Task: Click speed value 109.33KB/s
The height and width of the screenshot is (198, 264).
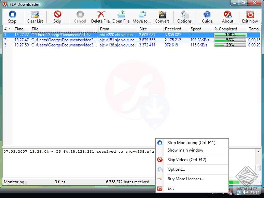Action: click(200, 40)
